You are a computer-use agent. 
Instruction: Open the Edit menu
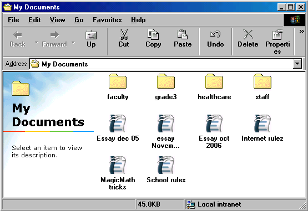(x=34, y=20)
